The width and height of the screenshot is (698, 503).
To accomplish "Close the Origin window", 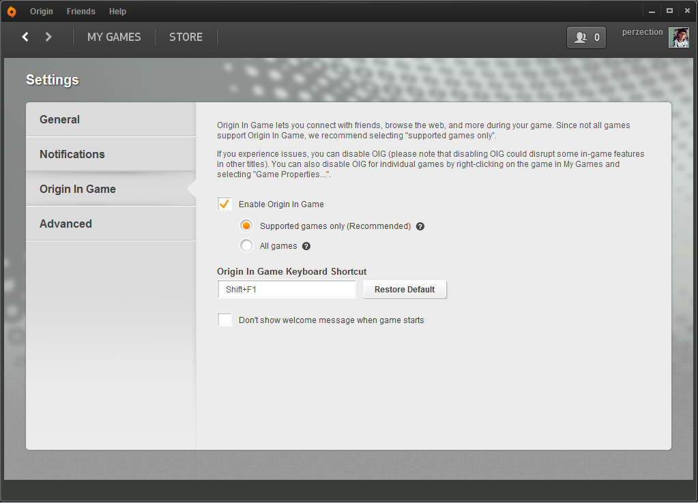I will click(x=687, y=11).
